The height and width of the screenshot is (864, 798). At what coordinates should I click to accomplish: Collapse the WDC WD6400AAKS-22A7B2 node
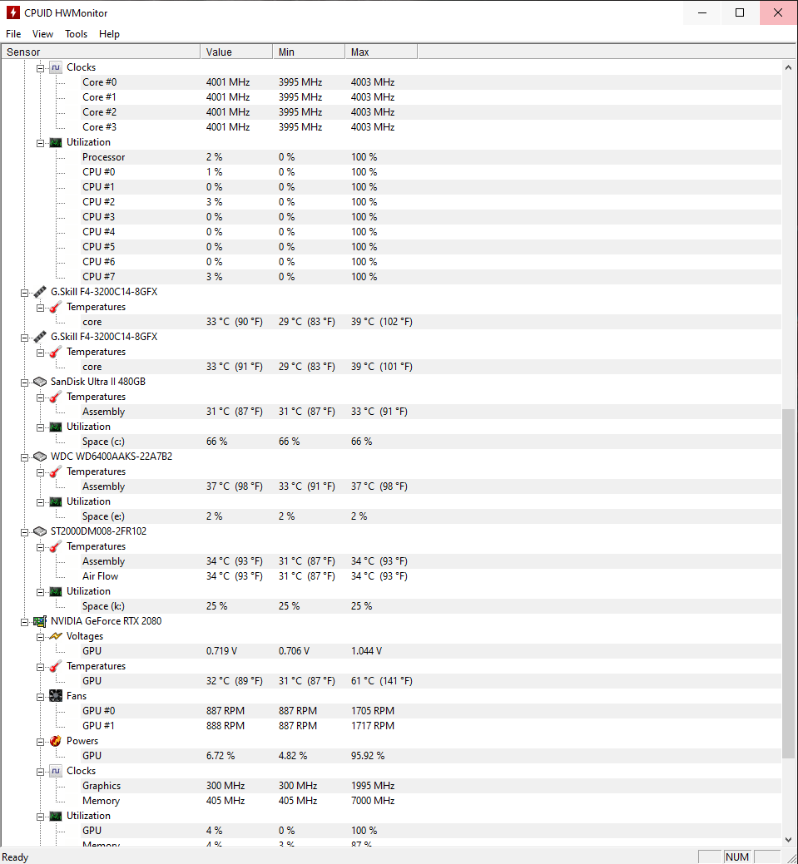pyautogui.click(x=24, y=457)
